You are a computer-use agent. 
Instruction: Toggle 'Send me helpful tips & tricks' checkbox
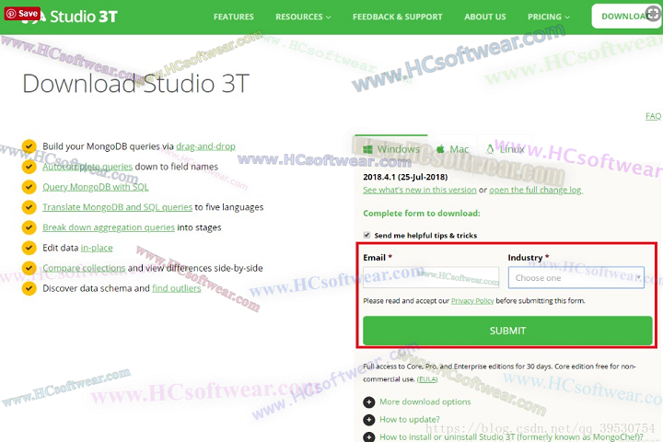click(x=366, y=235)
